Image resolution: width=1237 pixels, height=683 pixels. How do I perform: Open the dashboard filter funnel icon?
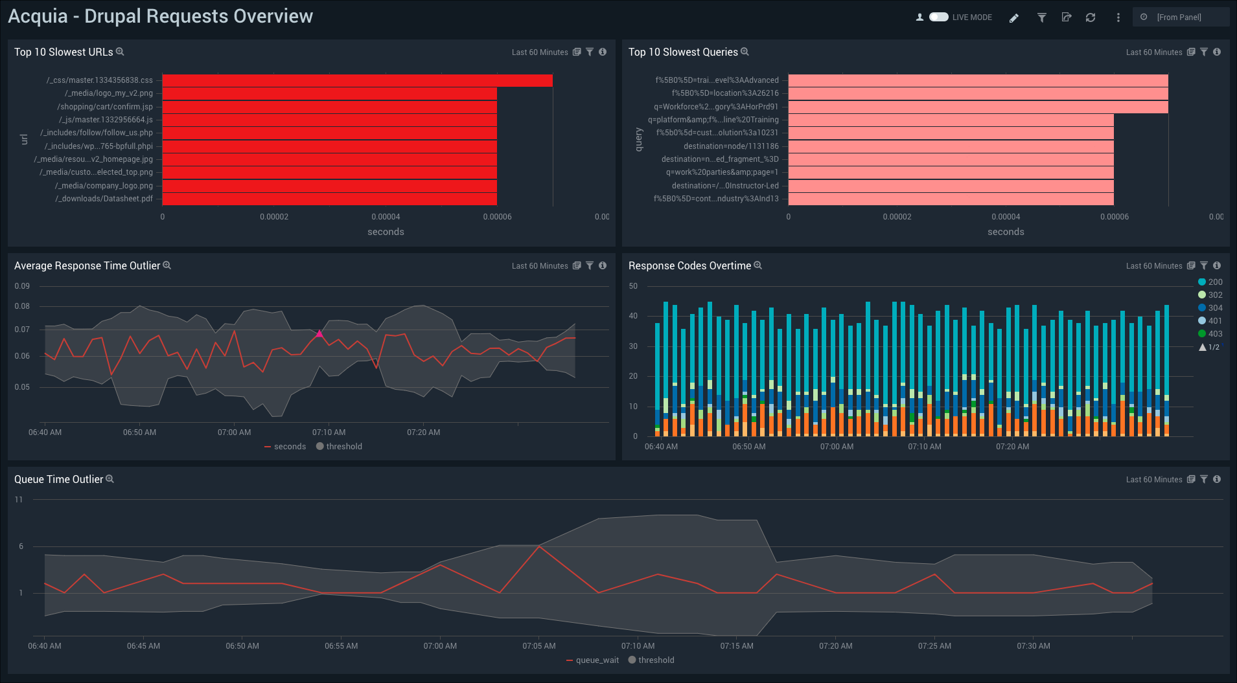1041,17
